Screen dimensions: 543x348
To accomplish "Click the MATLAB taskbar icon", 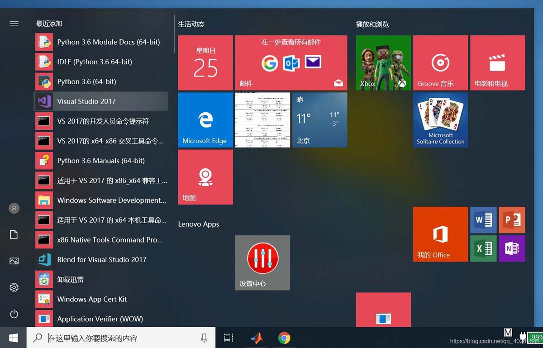I will pos(257,338).
